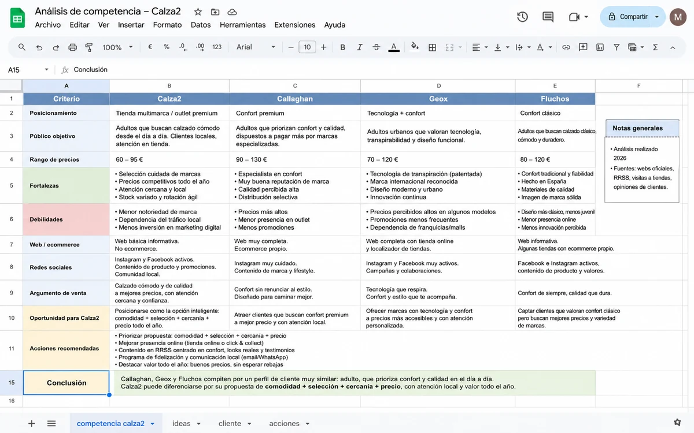This screenshot has height=433, width=694.
Task: Show the list of all sheets
Action: 51,423
